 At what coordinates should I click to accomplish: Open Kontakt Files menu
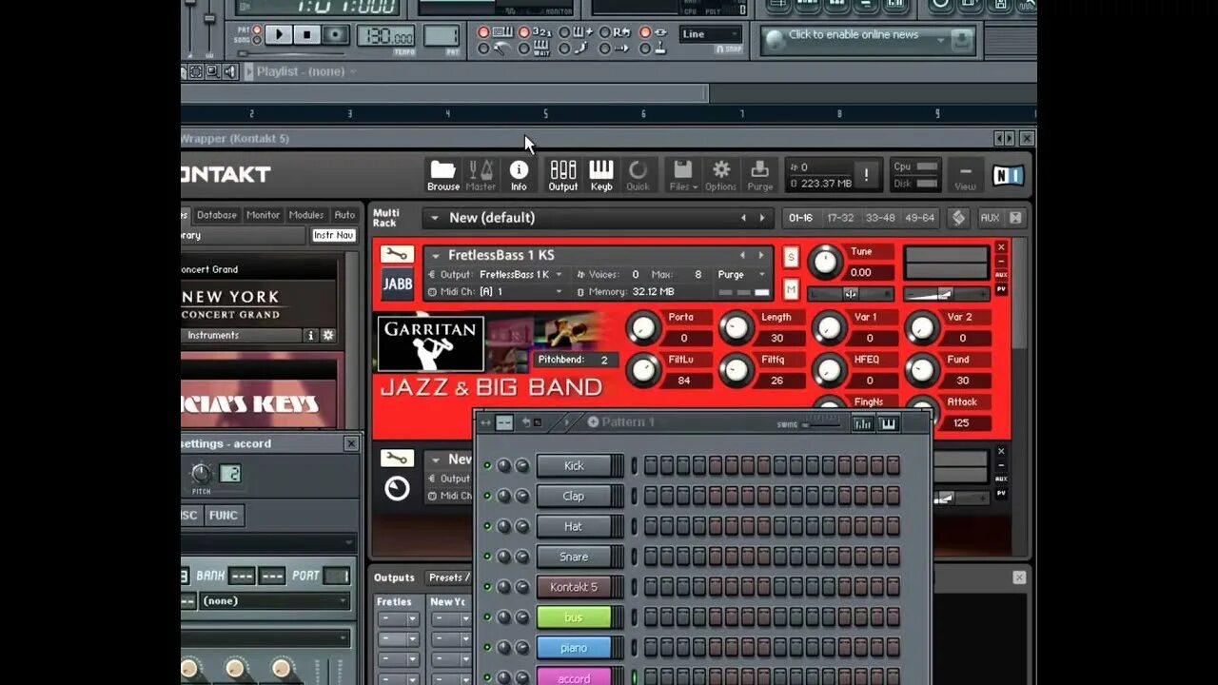pyautogui.click(x=682, y=175)
